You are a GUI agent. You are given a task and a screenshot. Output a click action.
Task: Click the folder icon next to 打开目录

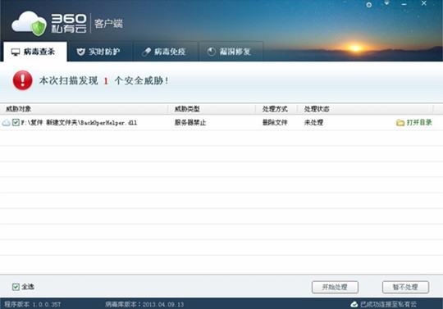click(x=400, y=122)
